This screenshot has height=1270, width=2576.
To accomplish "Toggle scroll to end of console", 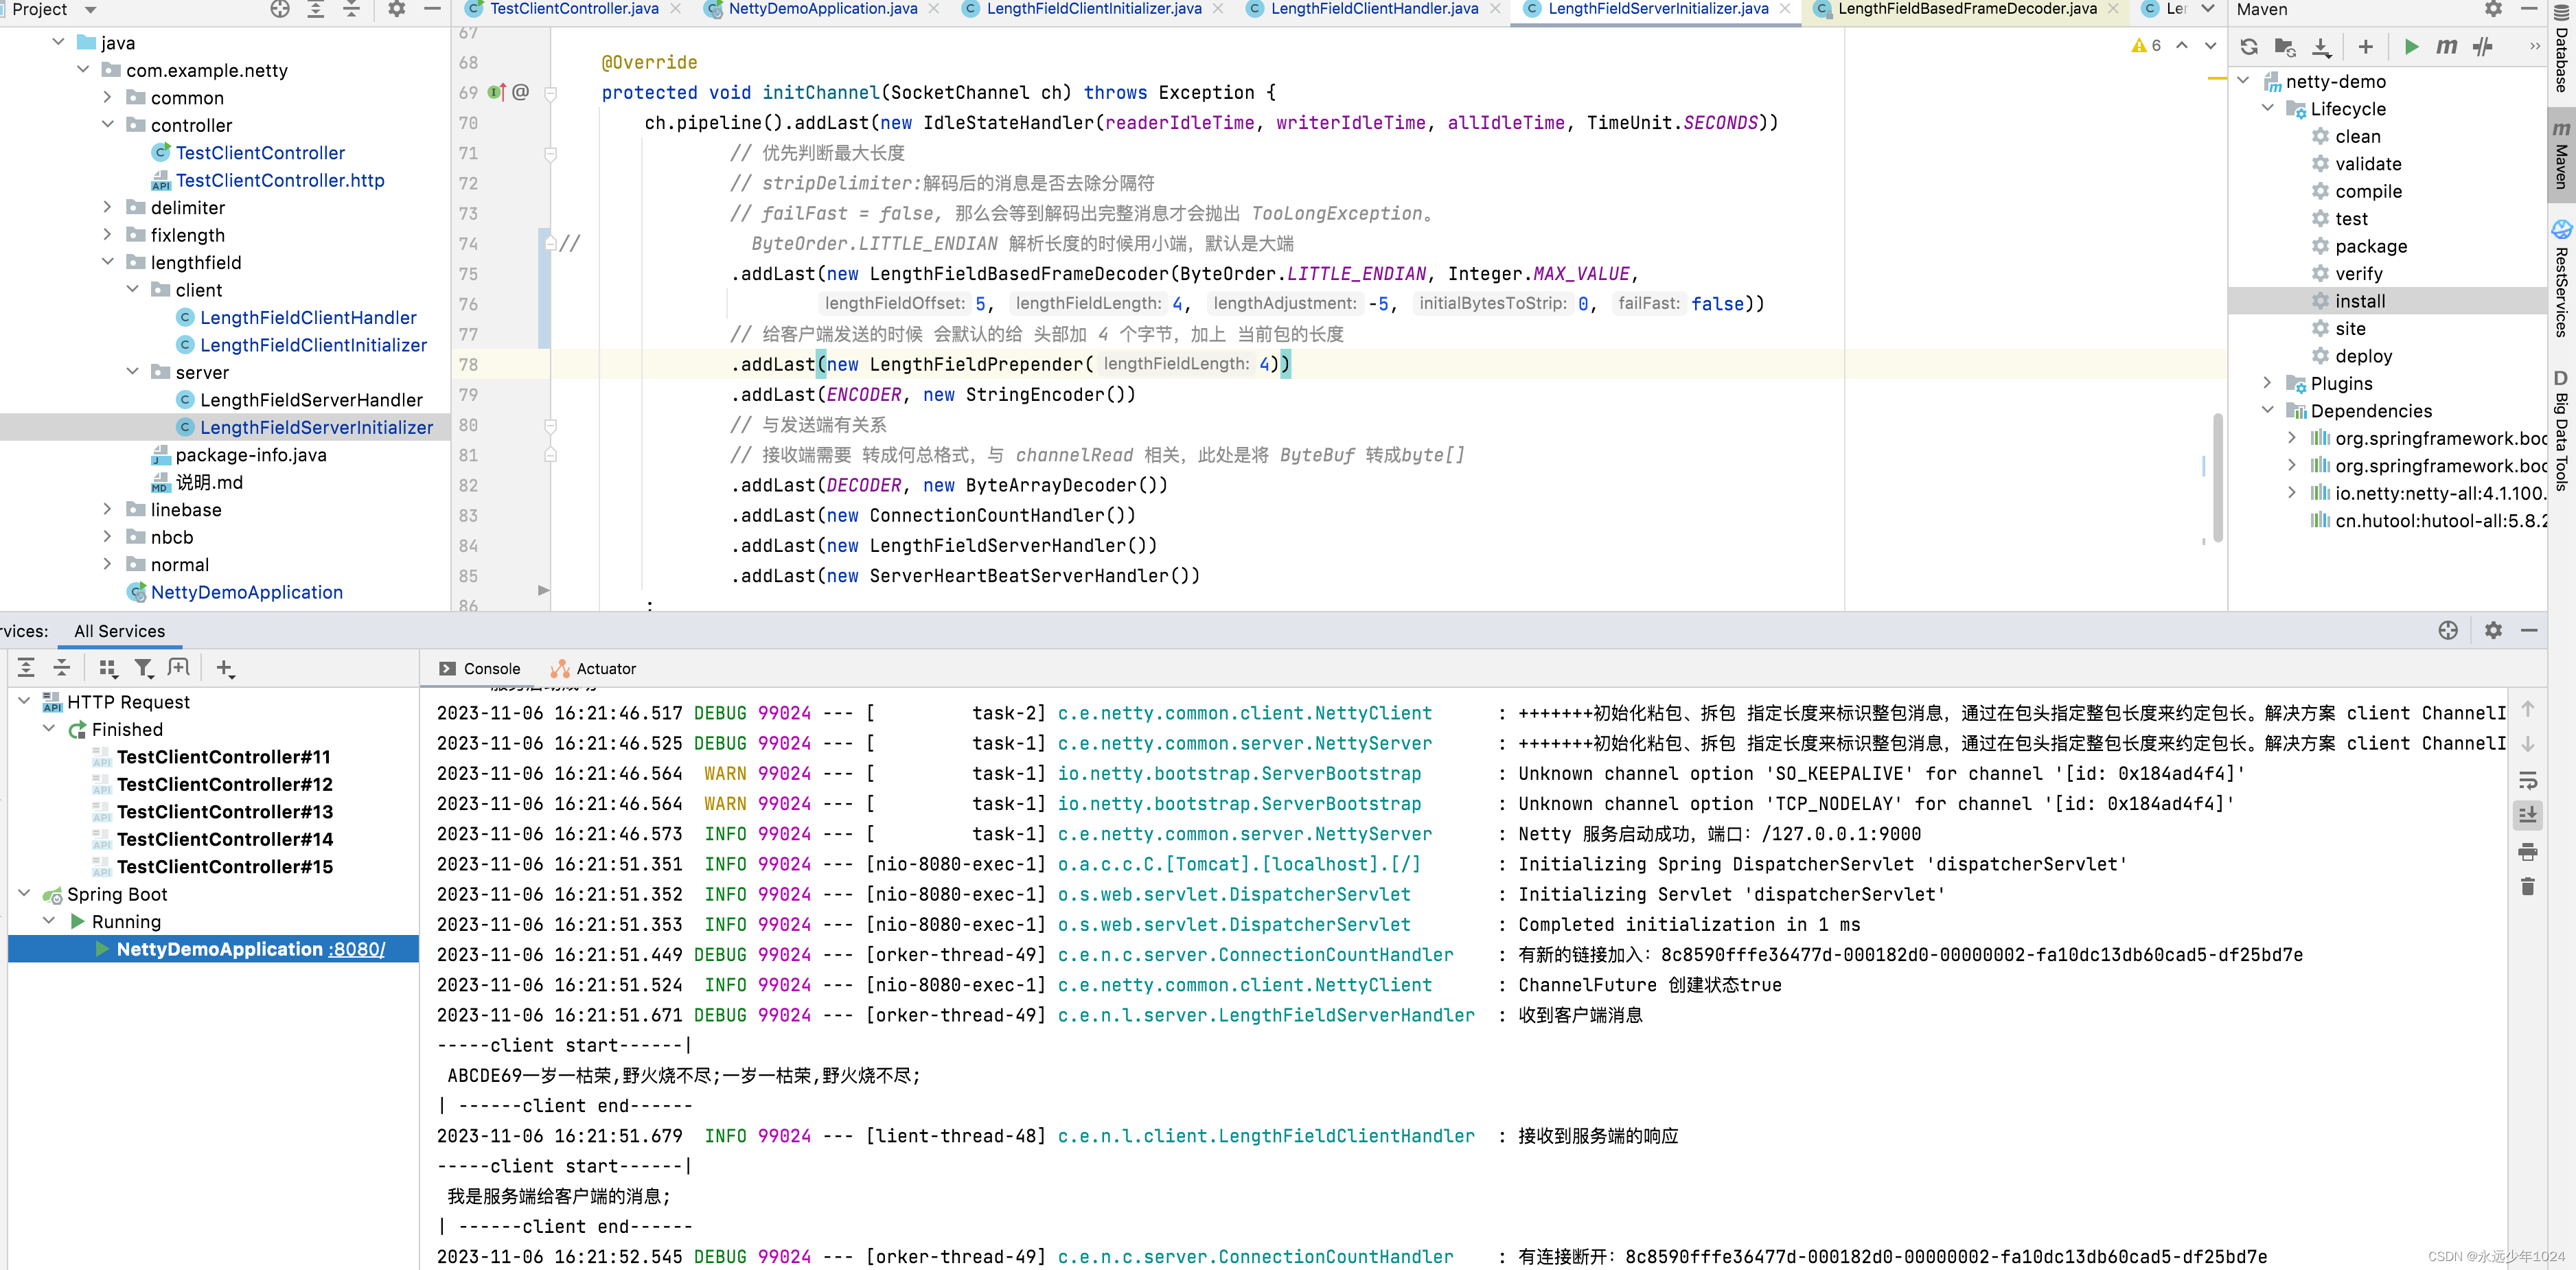I will pos(2528,816).
